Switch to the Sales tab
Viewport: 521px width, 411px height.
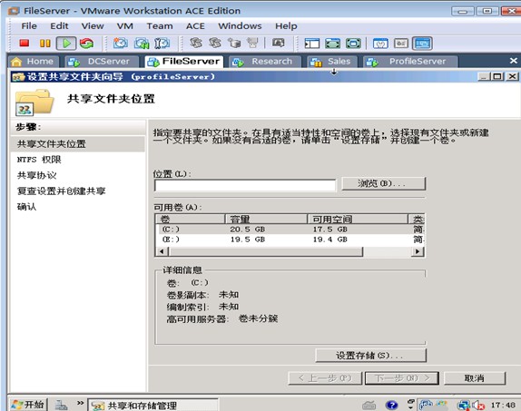(x=332, y=62)
